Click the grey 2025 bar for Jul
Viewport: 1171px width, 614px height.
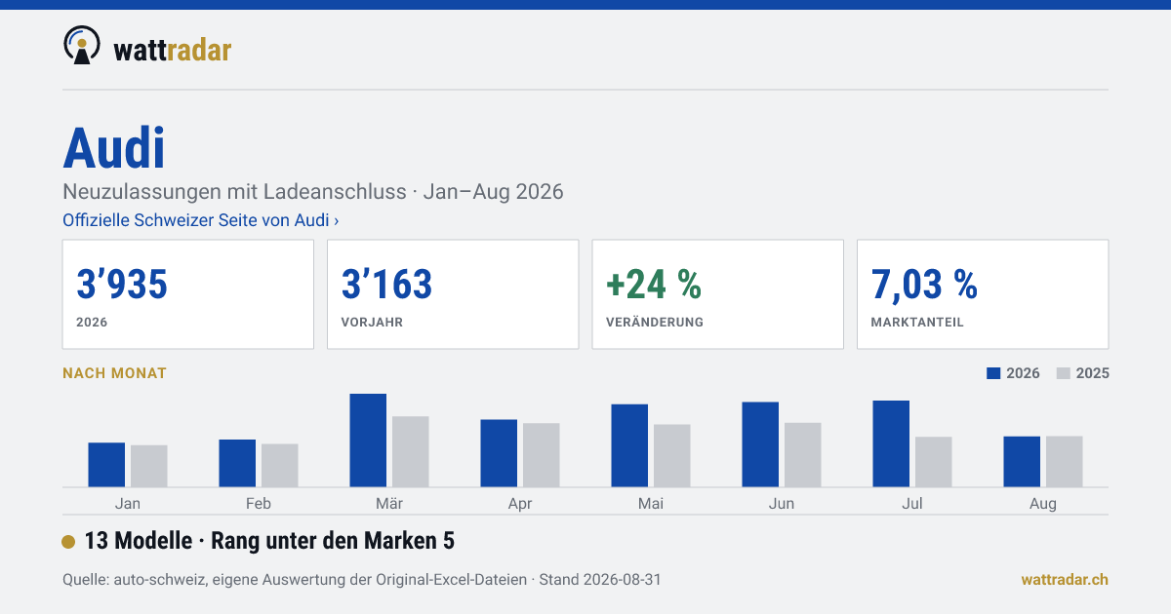(x=934, y=462)
